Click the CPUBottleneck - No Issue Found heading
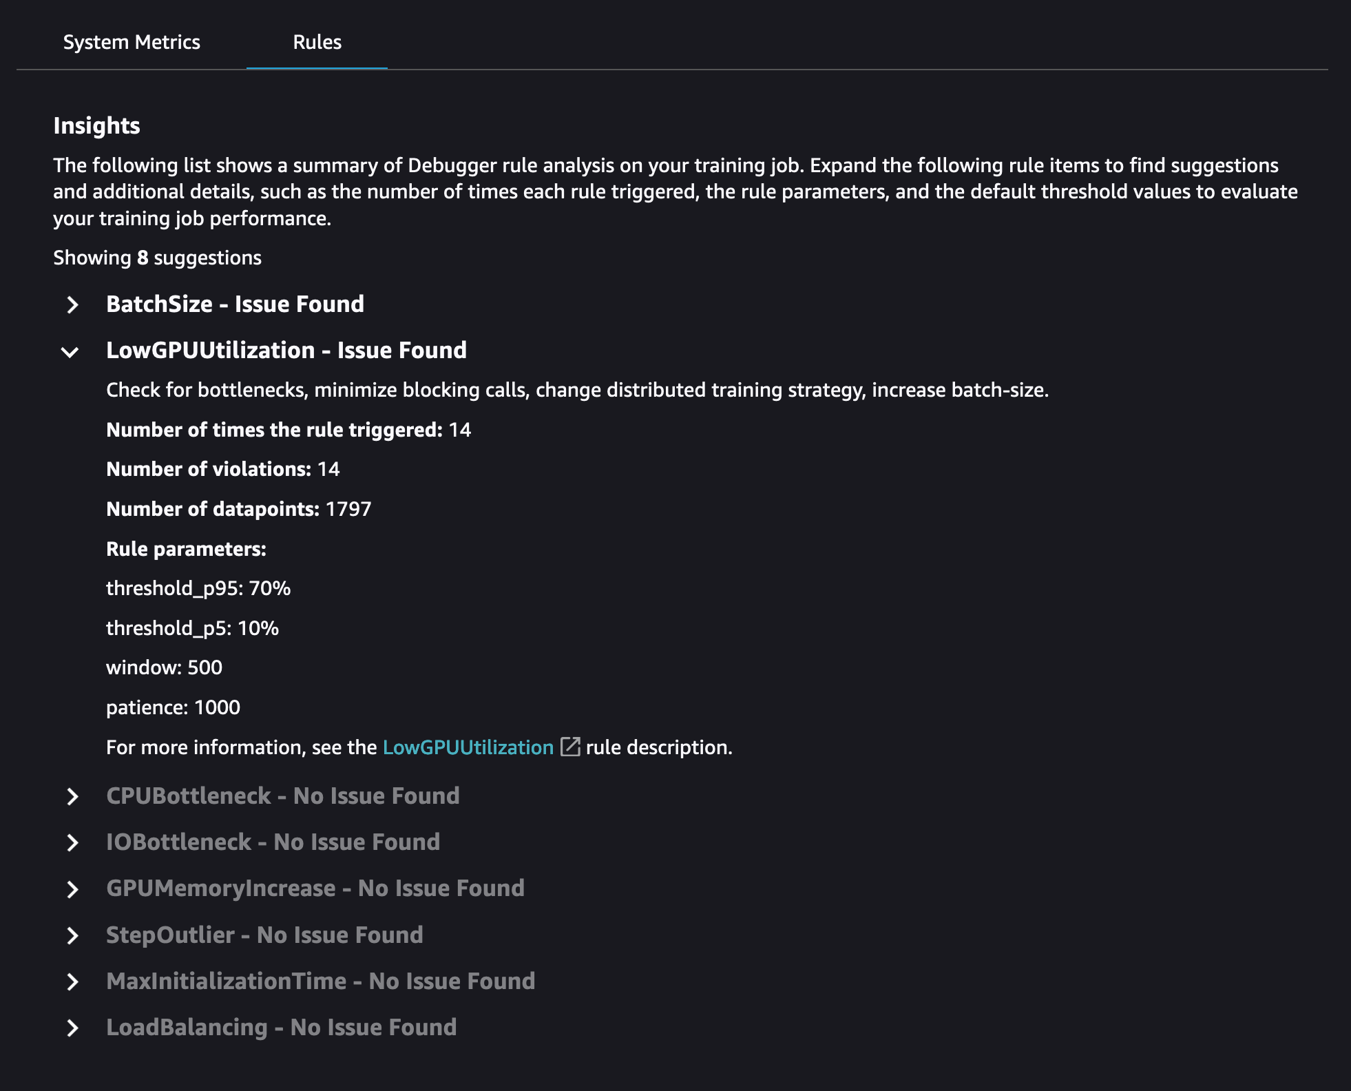 click(283, 796)
